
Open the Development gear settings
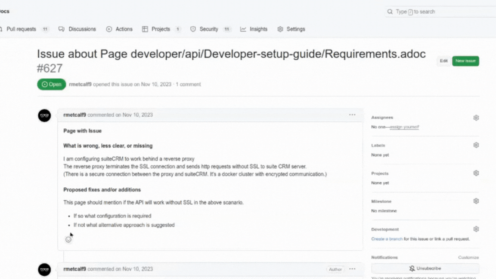(x=476, y=229)
